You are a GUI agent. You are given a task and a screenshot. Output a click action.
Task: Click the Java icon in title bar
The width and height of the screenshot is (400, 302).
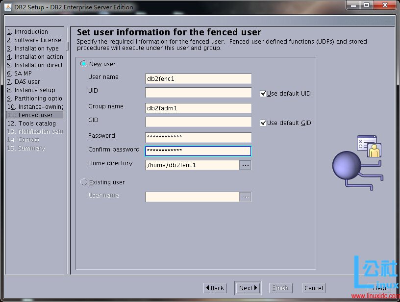point(8,7)
